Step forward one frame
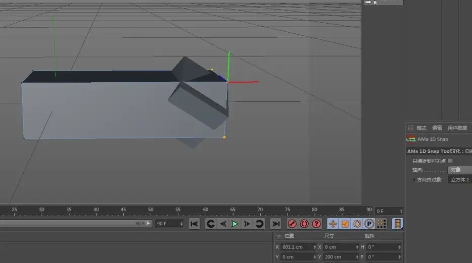The width and height of the screenshot is (472, 263). click(x=247, y=224)
